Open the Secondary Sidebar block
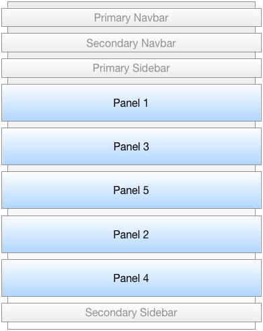The height and width of the screenshot is (331, 263). coord(131,312)
